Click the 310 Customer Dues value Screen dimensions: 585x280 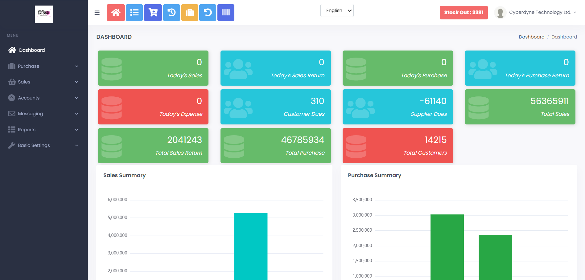point(317,101)
